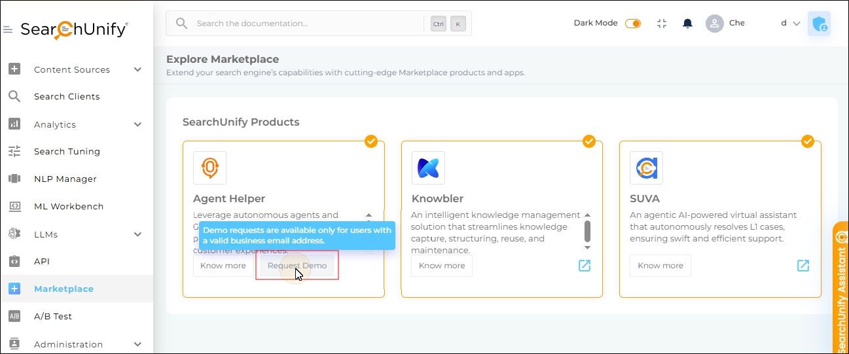
Task: Open the user account dropdown arrow
Action: tap(797, 24)
